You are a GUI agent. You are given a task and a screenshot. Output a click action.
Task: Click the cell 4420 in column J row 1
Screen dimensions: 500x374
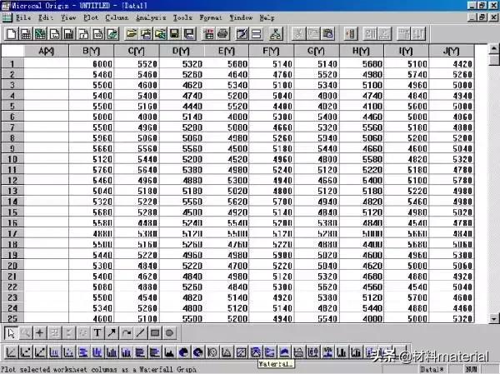(x=451, y=64)
